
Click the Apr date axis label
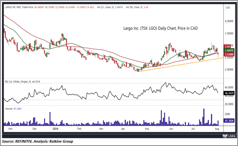(x=123, y=129)
